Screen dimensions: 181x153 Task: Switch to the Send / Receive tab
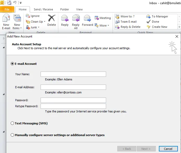(43, 9)
